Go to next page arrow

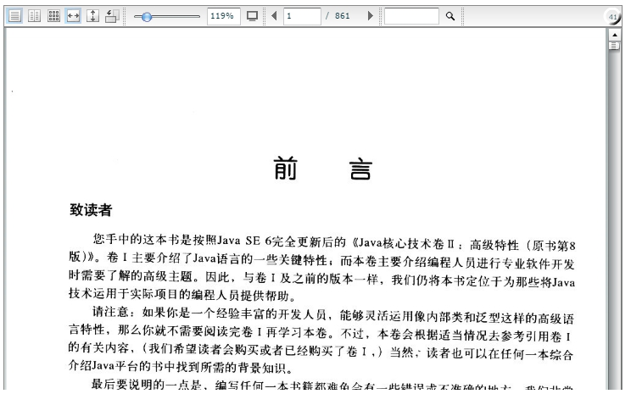pos(371,16)
